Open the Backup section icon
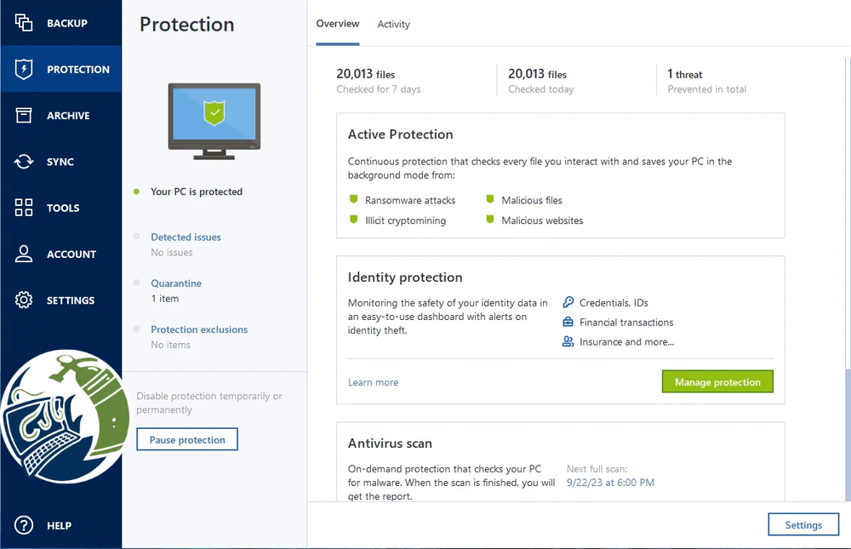The image size is (851, 549). (x=23, y=23)
